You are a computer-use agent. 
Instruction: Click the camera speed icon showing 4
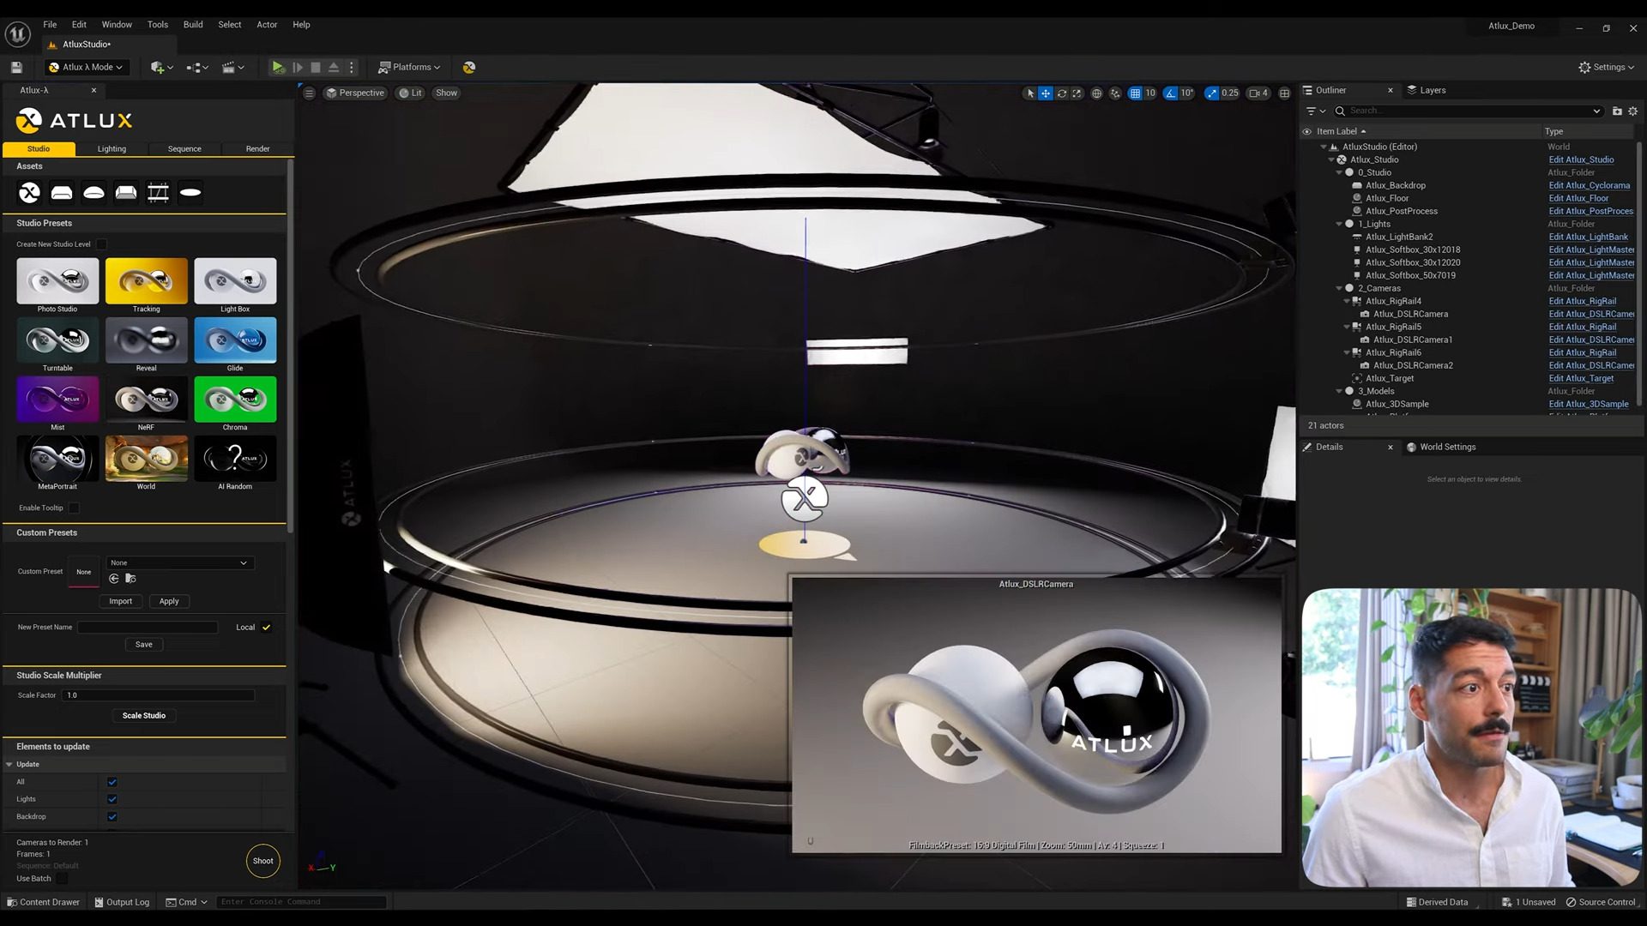coord(1258,93)
